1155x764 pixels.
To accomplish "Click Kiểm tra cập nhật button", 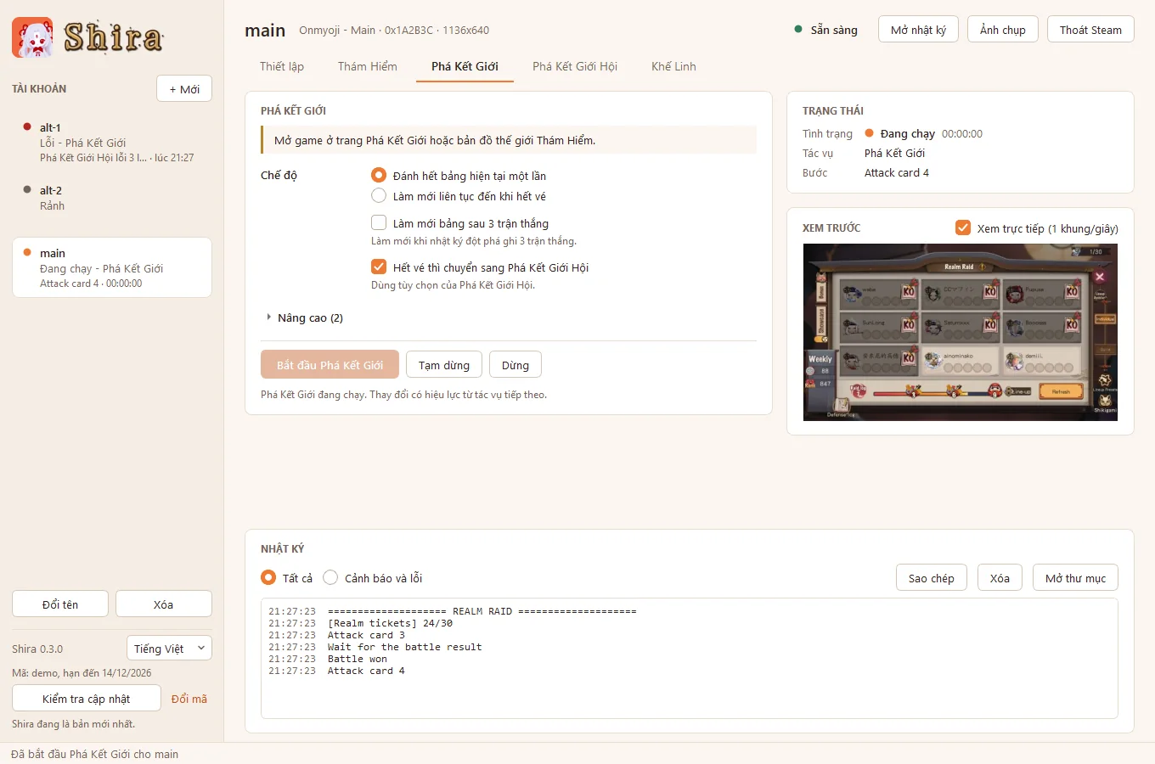I will coord(87,699).
